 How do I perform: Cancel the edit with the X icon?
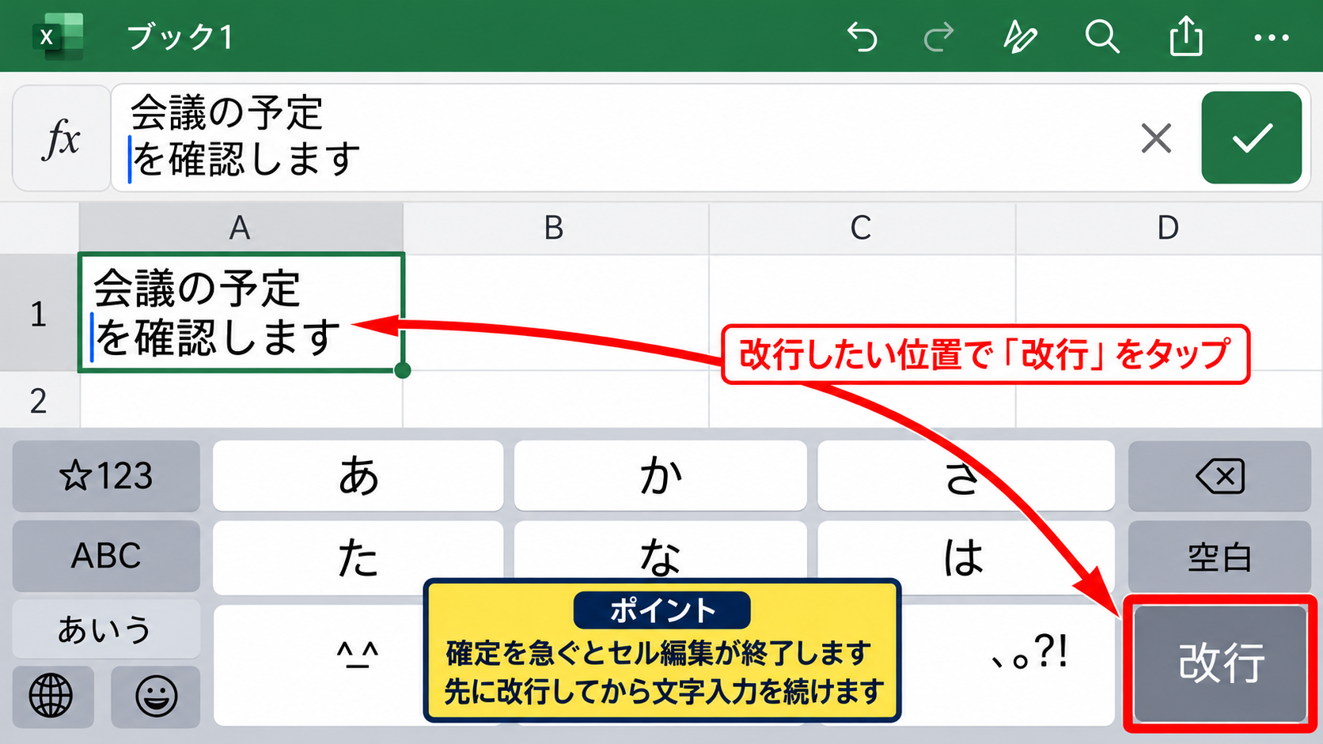(x=1156, y=138)
